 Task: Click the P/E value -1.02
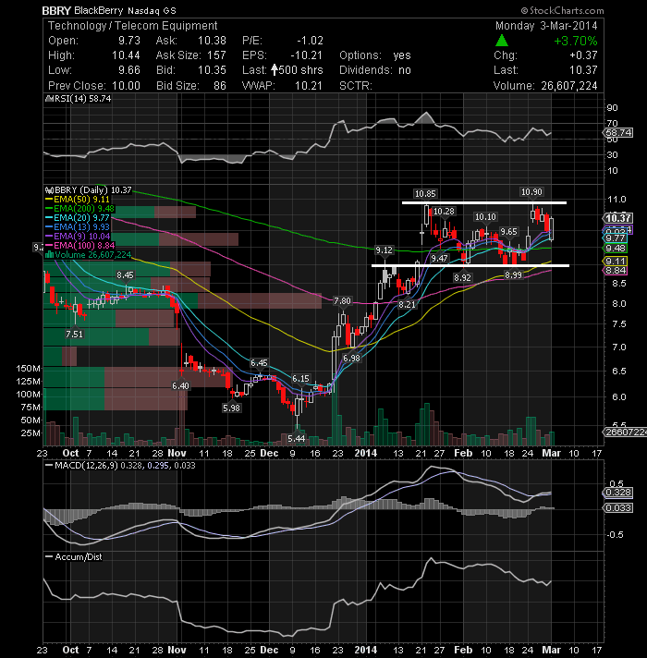coord(310,41)
